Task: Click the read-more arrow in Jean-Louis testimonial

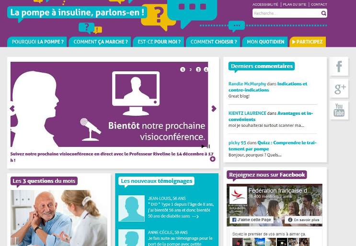Action: pos(195,216)
